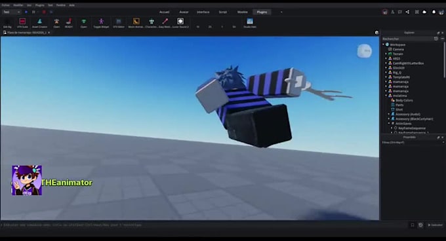Screen dimensions: 446x241
Task: Switch to the Interface tab
Action: pyautogui.click(x=203, y=12)
